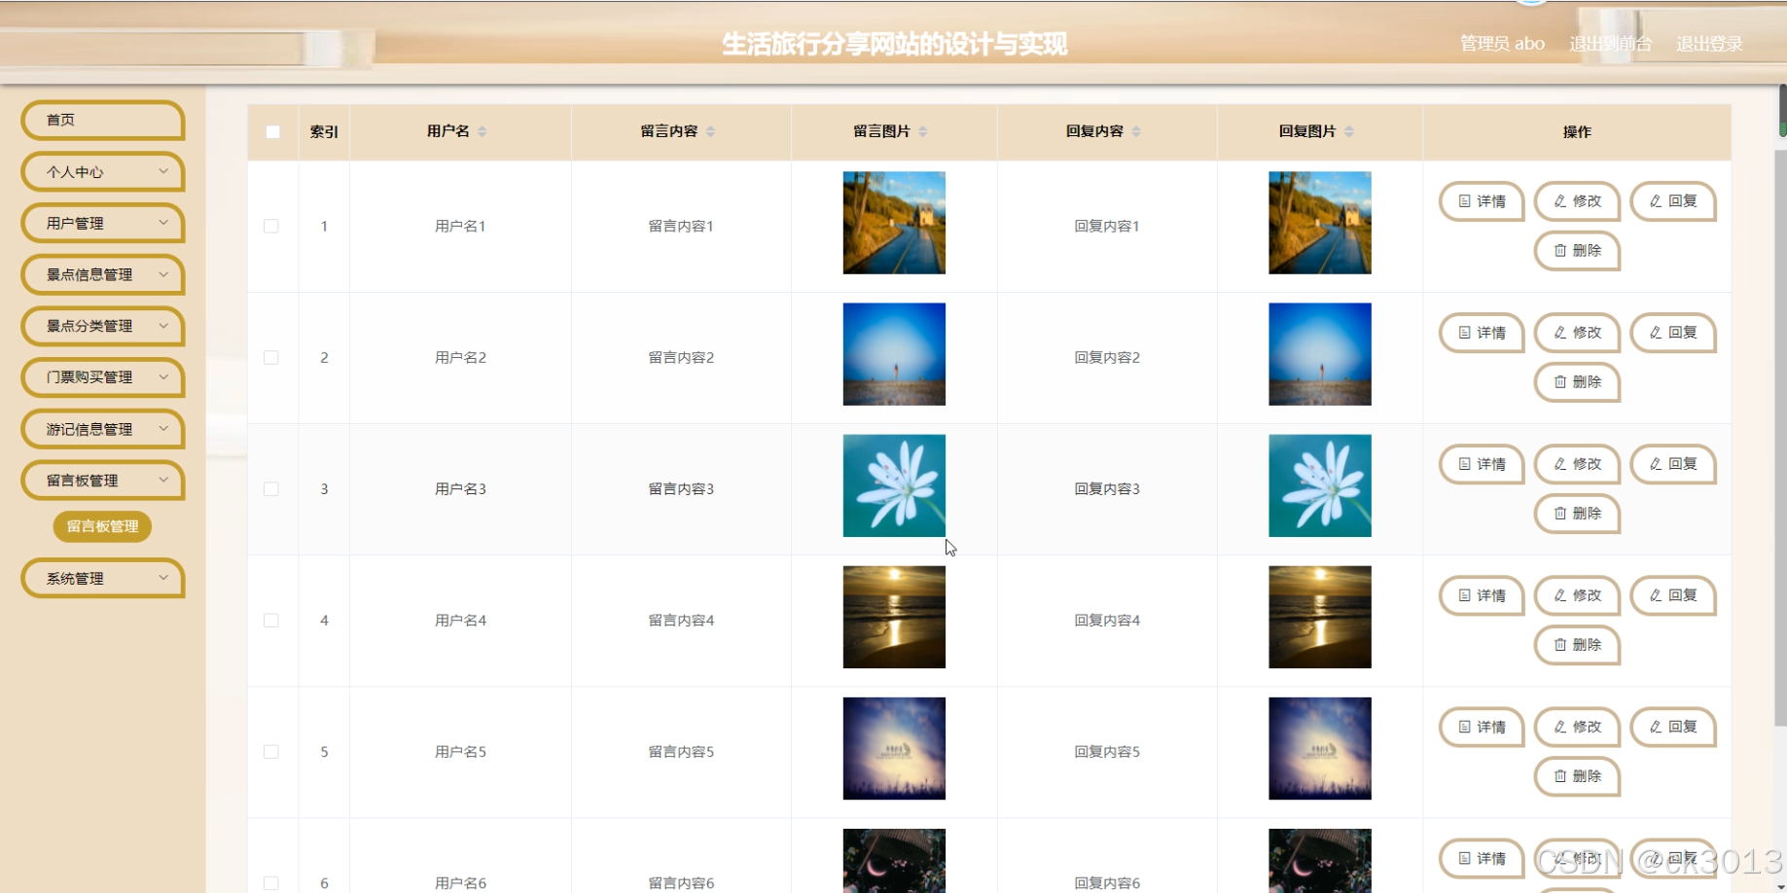Click the vertical page scrollbar
This screenshot has height=893, width=1787.
(x=1782, y=438)
